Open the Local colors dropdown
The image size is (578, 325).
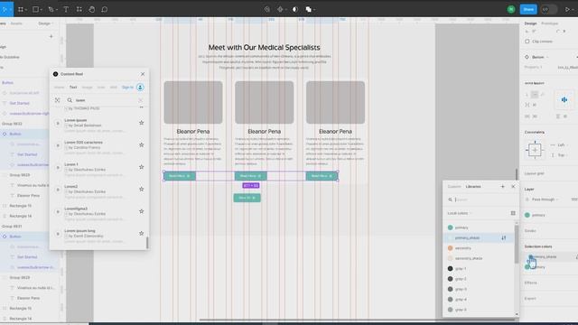coord(460,213)
